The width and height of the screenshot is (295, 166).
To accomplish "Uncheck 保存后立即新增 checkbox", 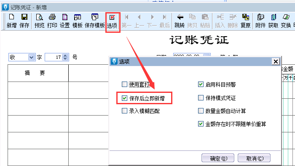I will 124,98.
